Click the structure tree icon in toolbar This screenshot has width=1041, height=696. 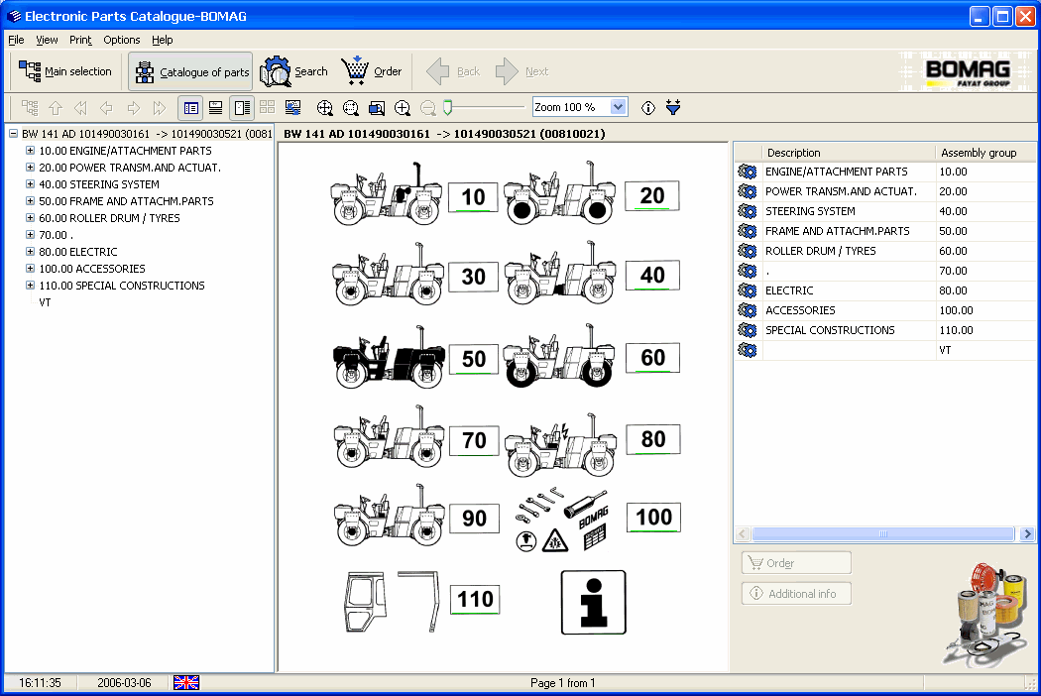pos(30,108)
